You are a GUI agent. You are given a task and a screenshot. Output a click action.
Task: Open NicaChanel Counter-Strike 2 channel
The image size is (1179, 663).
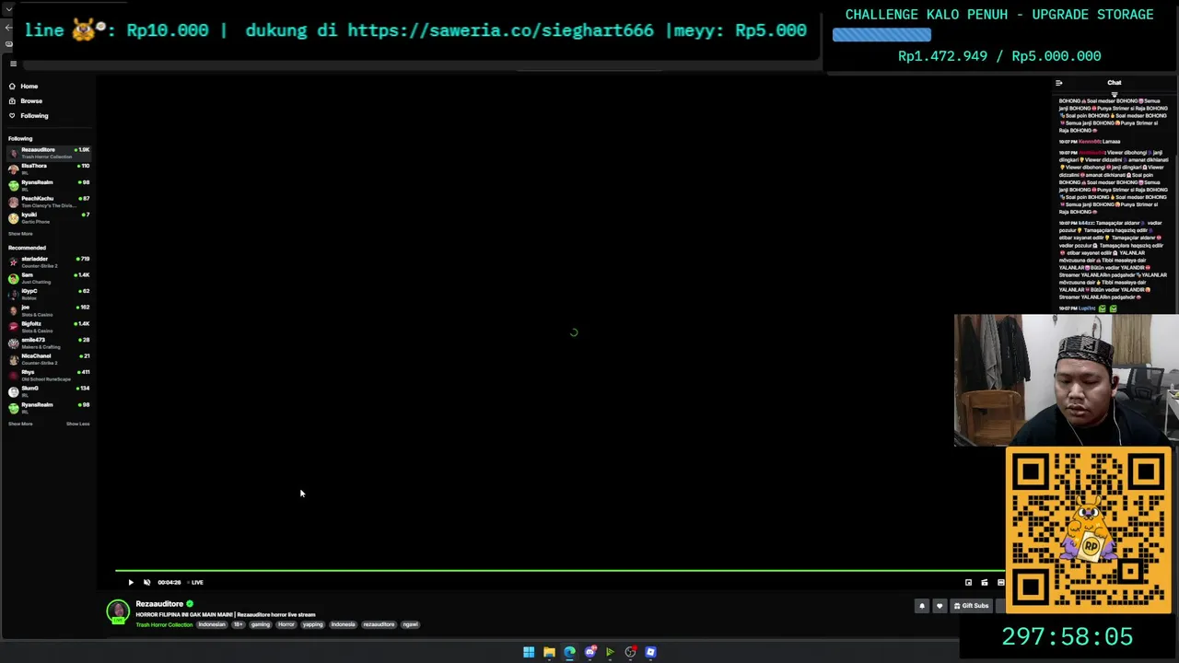(x=49, y=358)
